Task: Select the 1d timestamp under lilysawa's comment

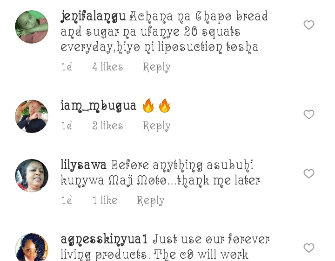Action: (67, 200)
